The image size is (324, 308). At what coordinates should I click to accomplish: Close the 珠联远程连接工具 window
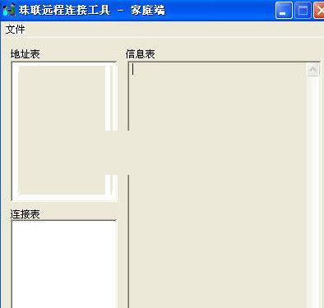tap(319, 11)
